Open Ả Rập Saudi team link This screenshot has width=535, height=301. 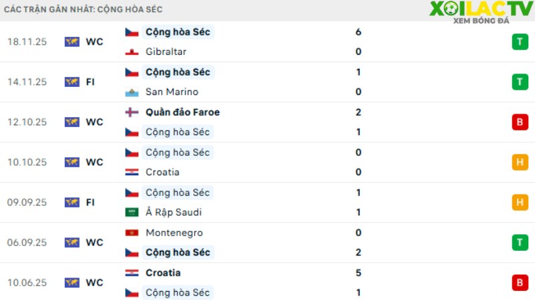click(174, 212)
